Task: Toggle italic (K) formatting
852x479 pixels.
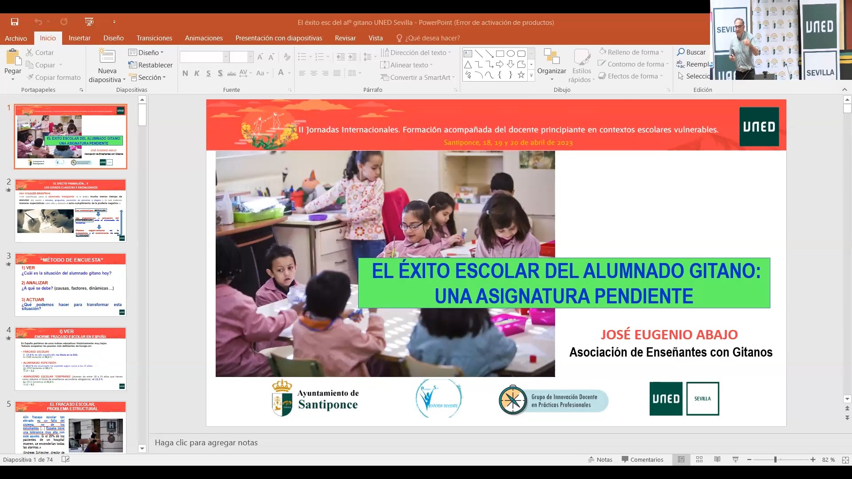Action: (x=197, y=73)
